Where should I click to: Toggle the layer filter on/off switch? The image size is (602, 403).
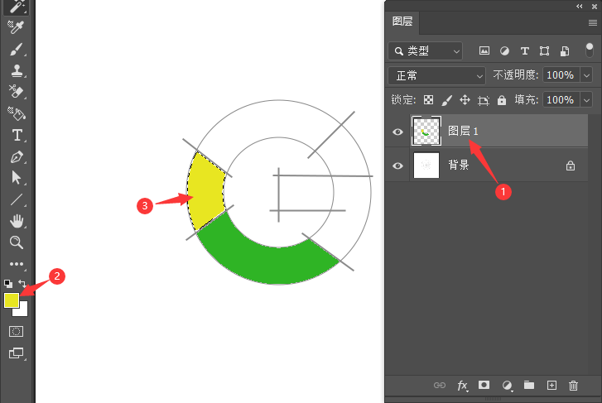590,50
